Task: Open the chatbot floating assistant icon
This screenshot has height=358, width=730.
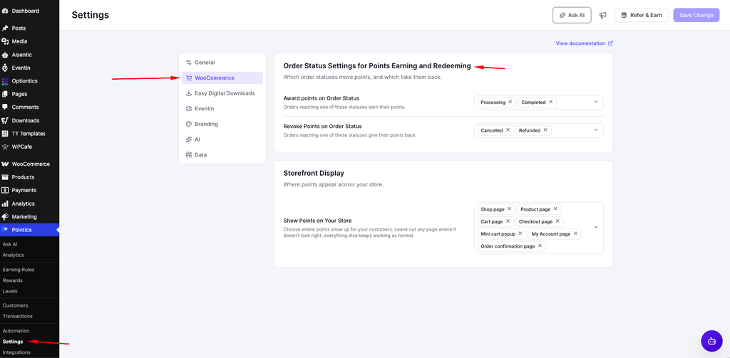Action: click(x=711, y=341)
